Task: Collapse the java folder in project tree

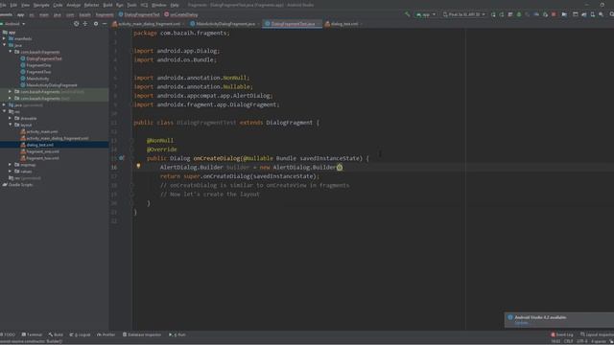Action: pos(4,45)
